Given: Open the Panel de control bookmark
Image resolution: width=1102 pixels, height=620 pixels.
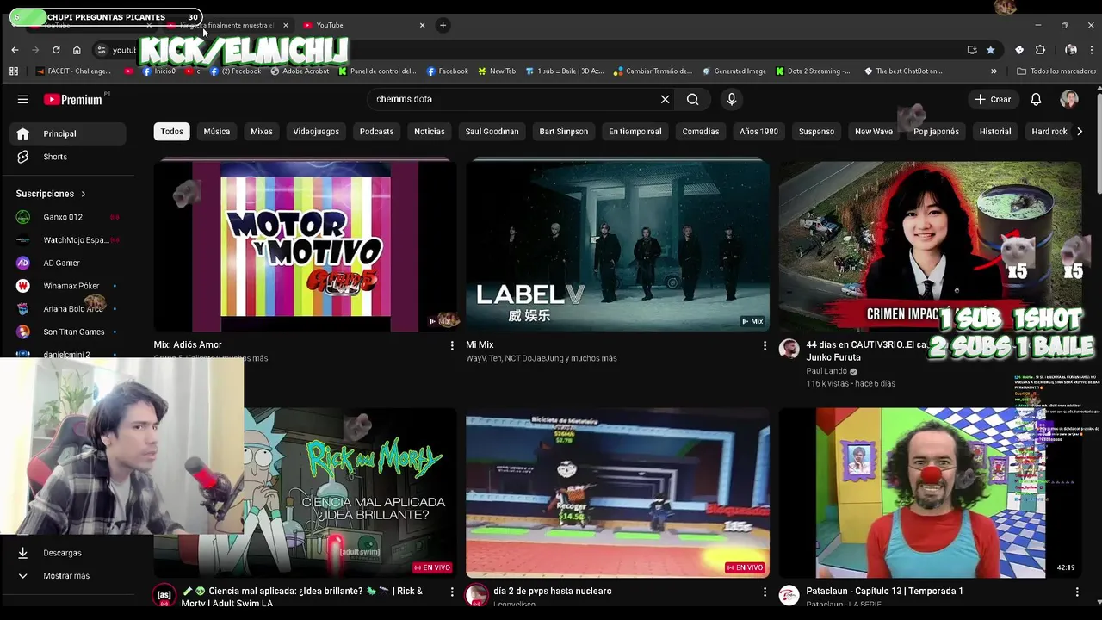Looking at the screenshot, I should (376, 71).
